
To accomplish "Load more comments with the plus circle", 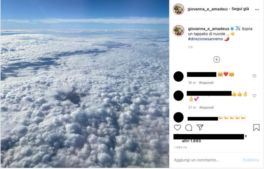I will click(217, 60).
